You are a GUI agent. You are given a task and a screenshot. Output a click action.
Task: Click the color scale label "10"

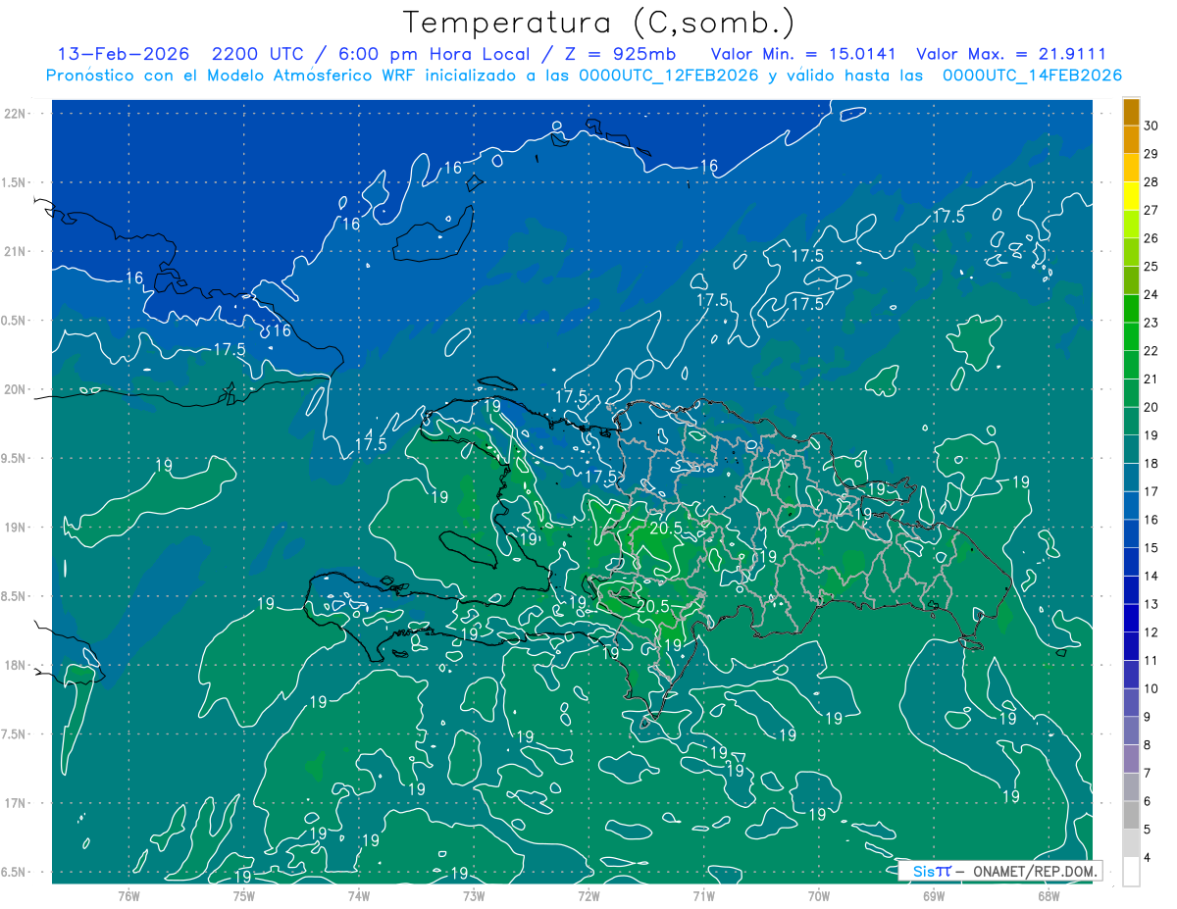[x=1152, y=688]
